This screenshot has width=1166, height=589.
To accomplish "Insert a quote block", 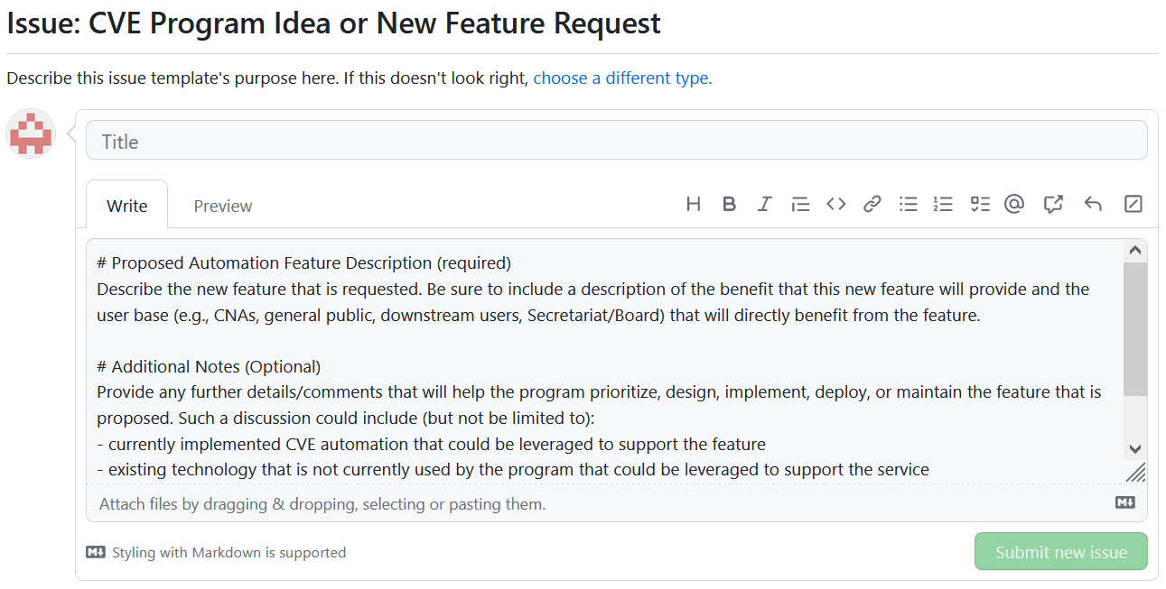I will [800, 204].
